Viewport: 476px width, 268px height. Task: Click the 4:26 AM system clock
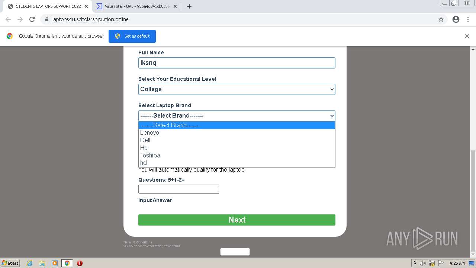point(457,263)
